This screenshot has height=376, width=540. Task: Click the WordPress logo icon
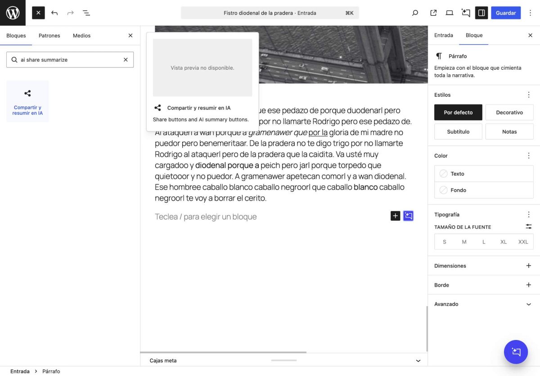tap(12, 13)
